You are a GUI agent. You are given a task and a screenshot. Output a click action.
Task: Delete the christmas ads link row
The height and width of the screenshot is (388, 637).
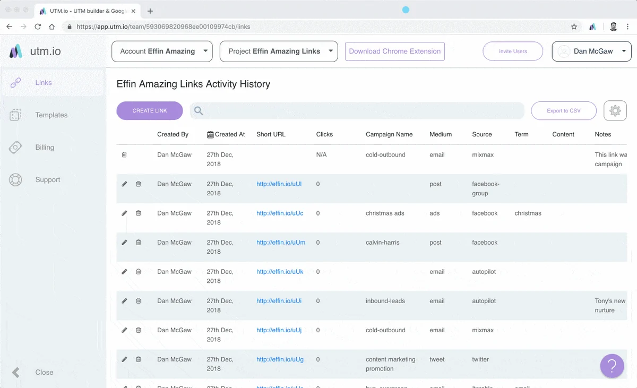click(x=138, y=213)
